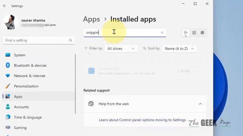
Task: Open Personalization settings
Action: click(x=39, y=86)
